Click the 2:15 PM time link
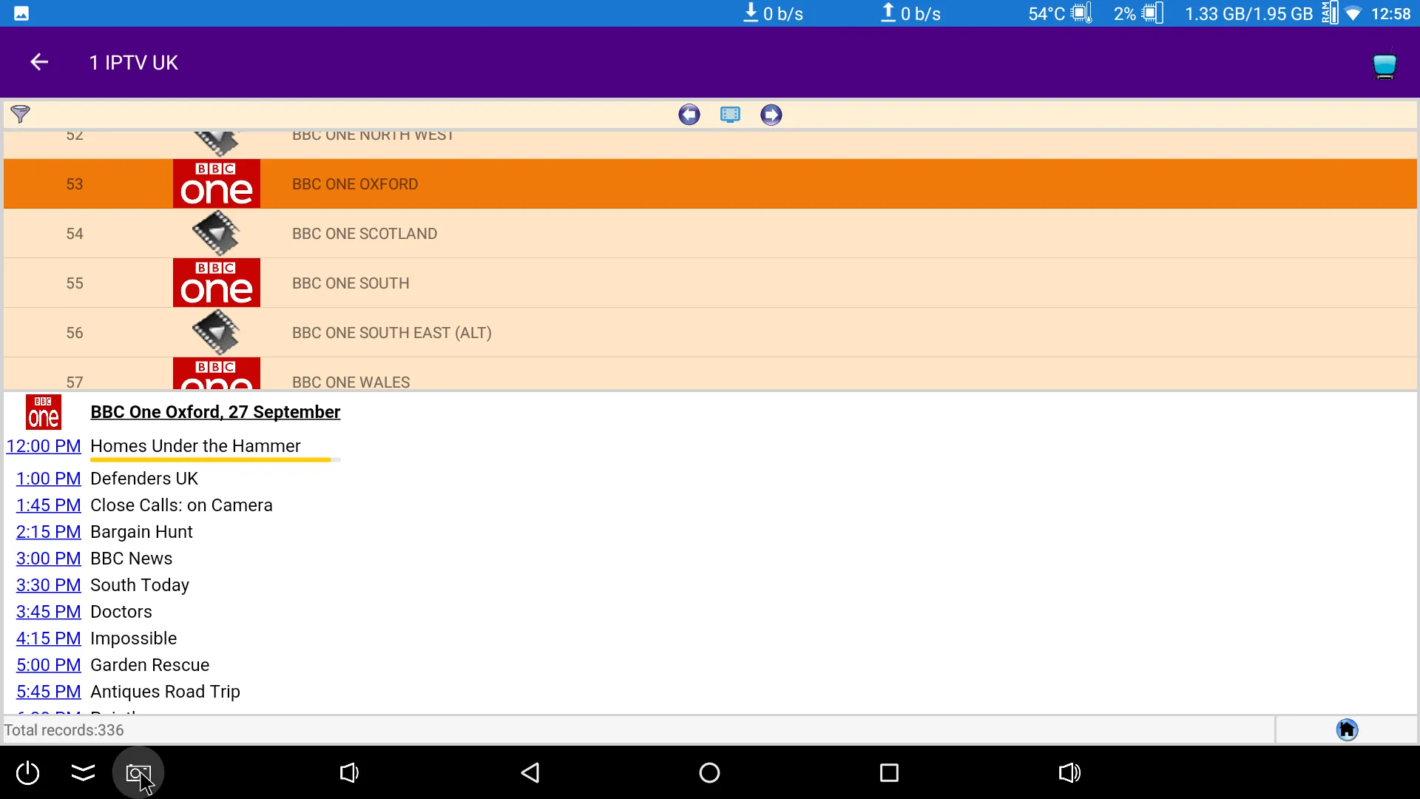 [x=49, y=532]
